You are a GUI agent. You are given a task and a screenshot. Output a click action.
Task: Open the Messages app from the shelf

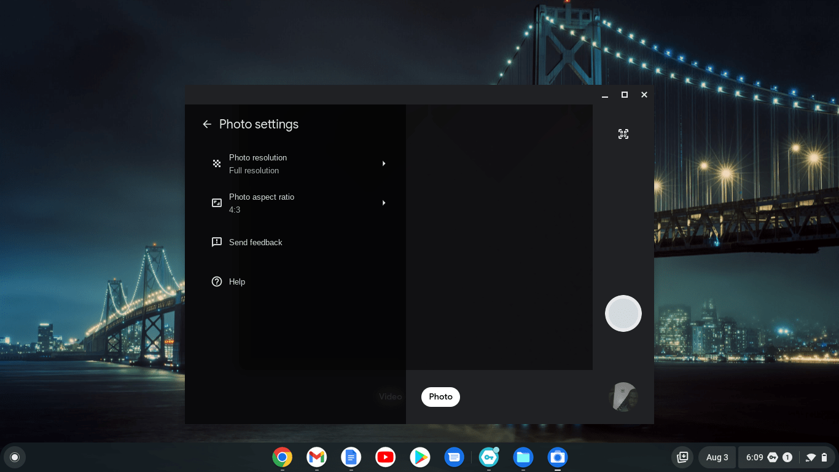point(455,457)
